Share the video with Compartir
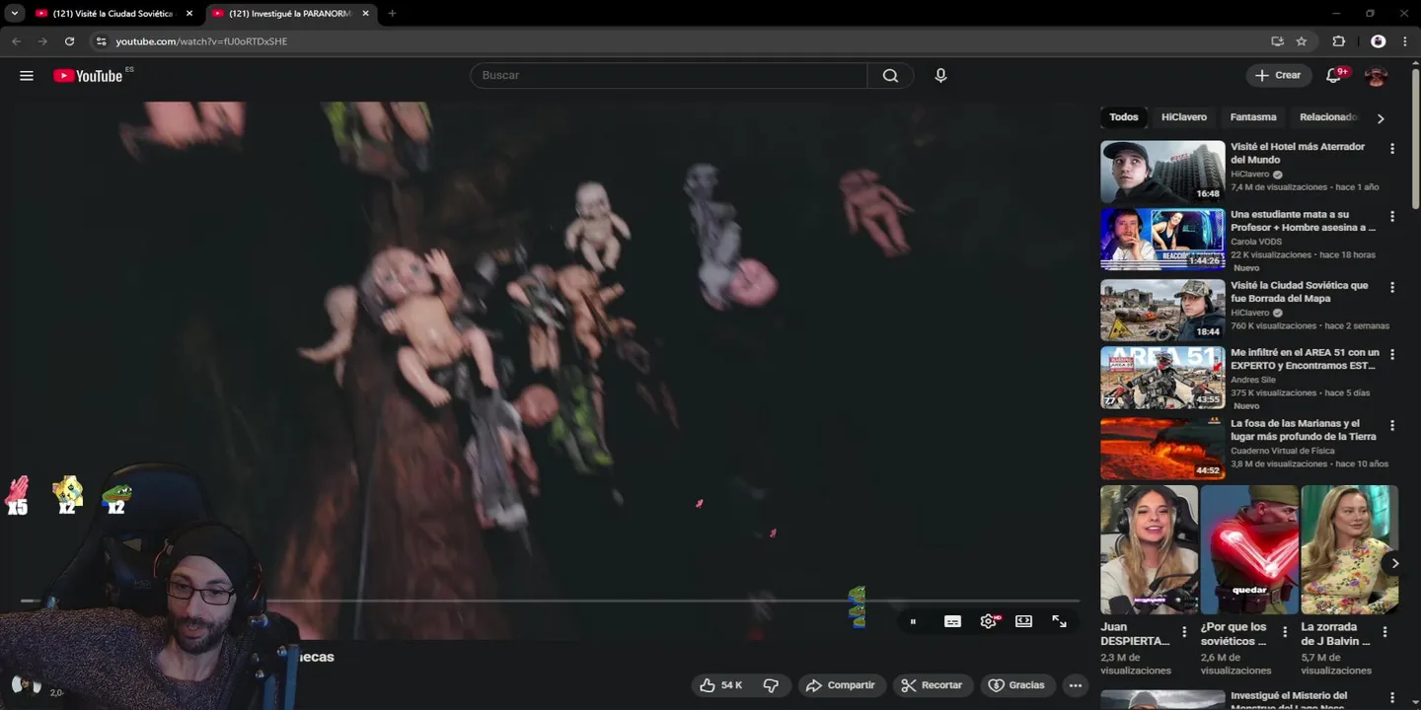1421x710 pixels. [841, 685]
